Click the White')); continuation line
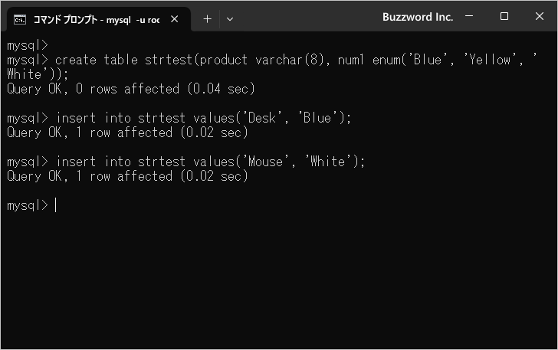The image size is (558, 350). 38,74
